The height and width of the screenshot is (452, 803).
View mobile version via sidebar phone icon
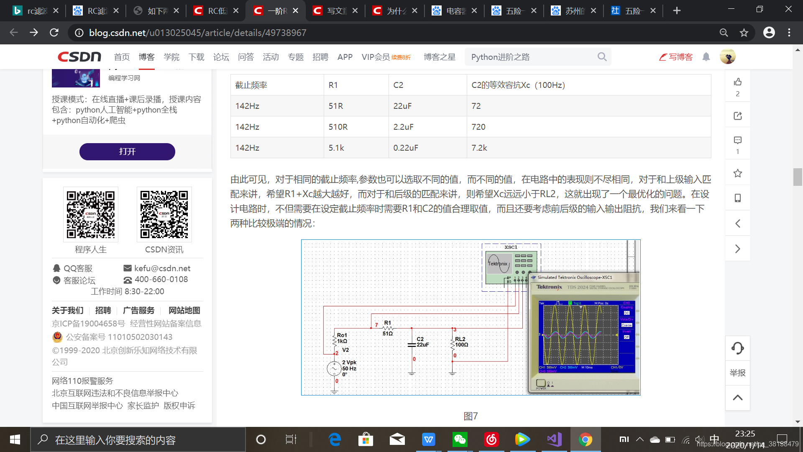point(737,198)
